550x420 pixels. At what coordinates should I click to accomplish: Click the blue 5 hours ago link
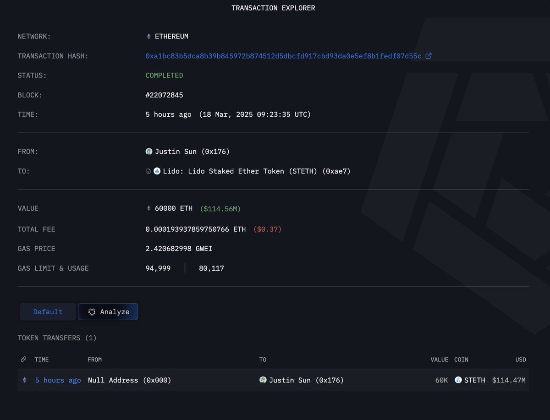coord(58,380)
